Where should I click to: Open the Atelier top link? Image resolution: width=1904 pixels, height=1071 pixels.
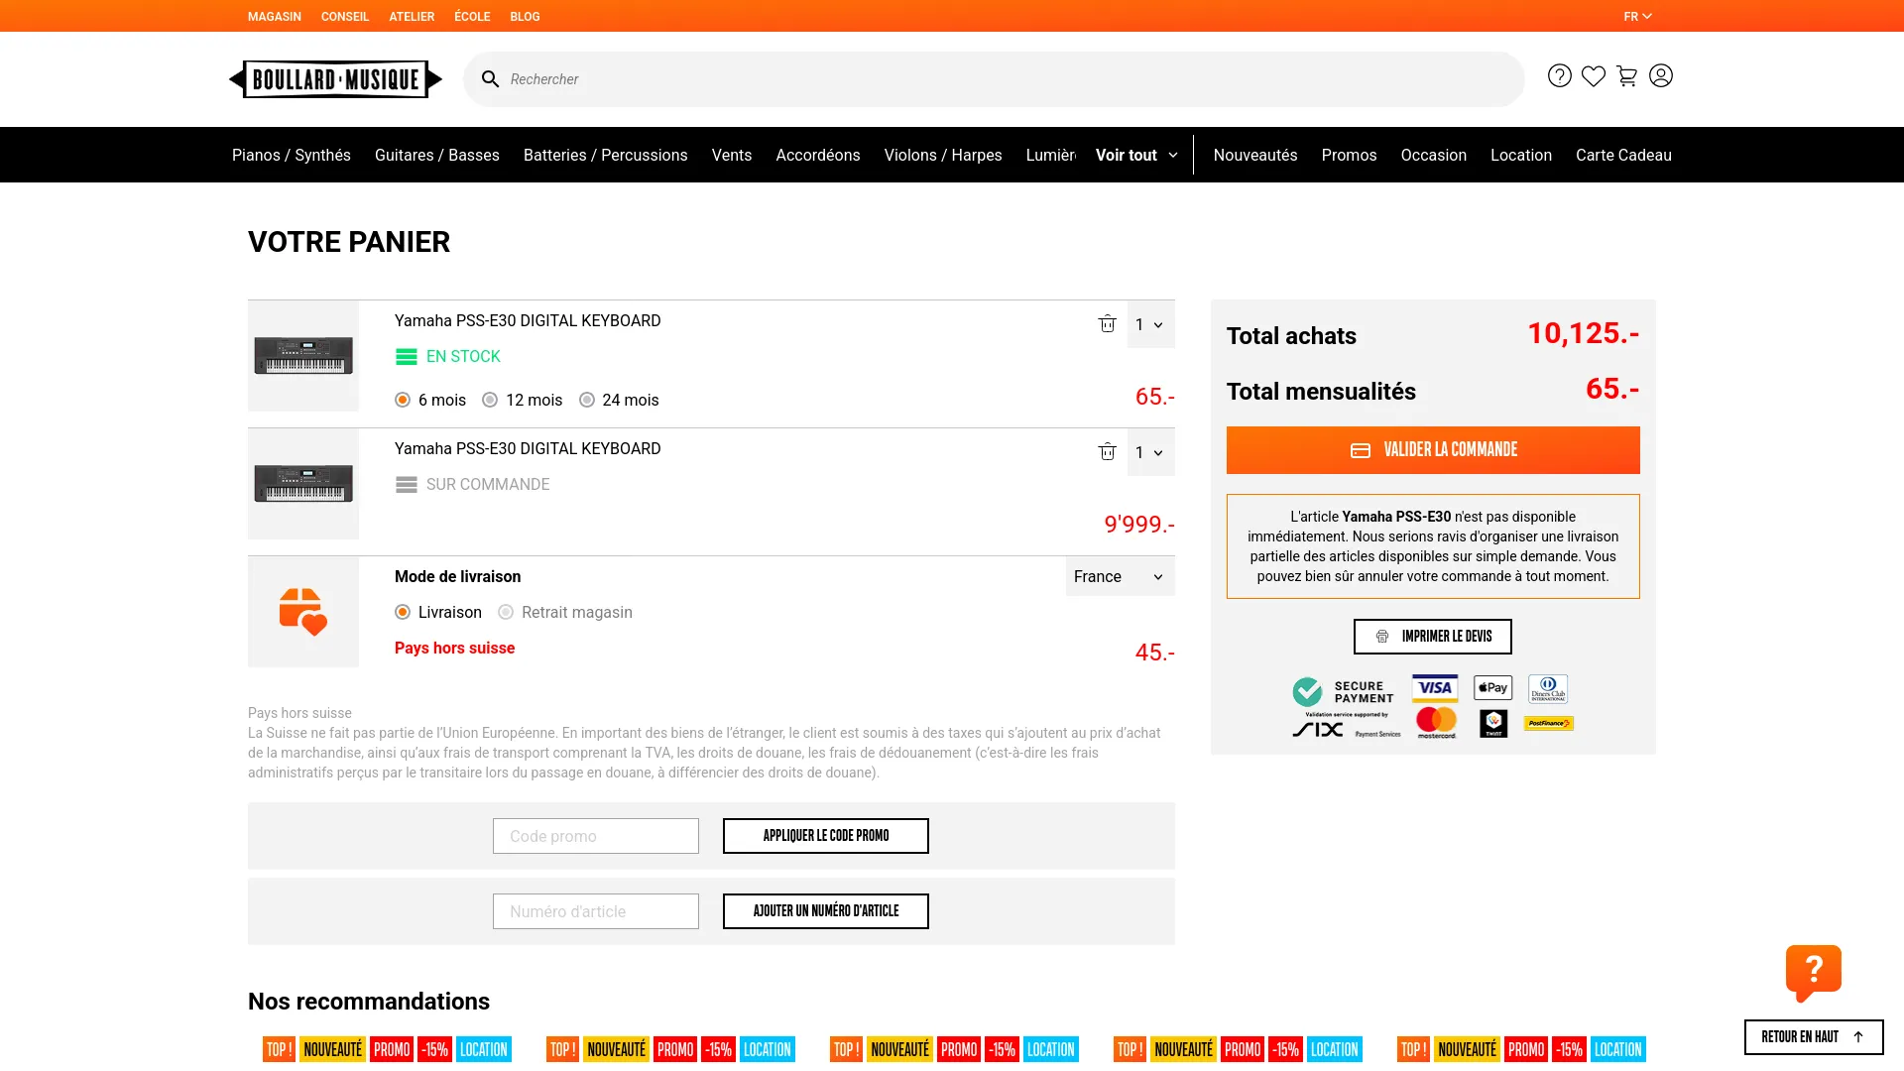412,17
